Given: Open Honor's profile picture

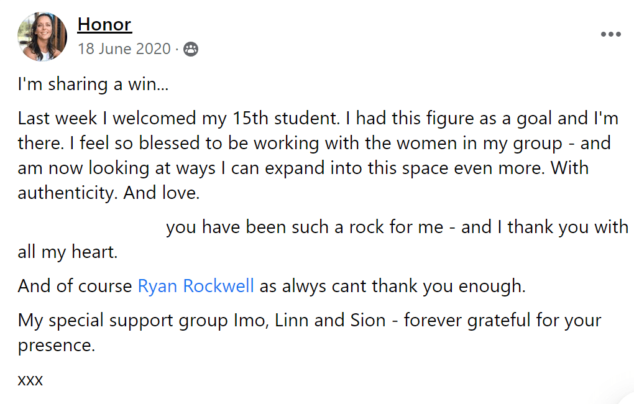Looking at the screenshot, I should [42, 37].
